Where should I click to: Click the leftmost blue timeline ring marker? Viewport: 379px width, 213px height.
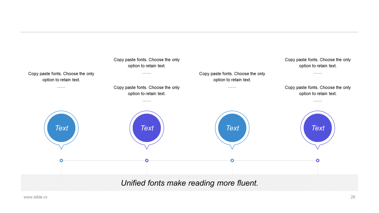tap(61, 160)
